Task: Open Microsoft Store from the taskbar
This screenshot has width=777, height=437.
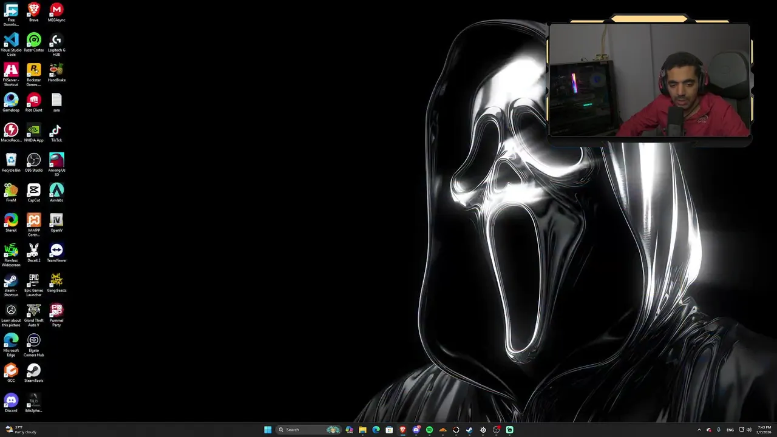Action: click(x=389, y=430)
